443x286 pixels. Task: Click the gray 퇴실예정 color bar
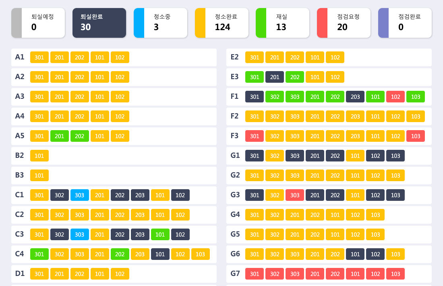pyautogui.click(x=17, y=23)
